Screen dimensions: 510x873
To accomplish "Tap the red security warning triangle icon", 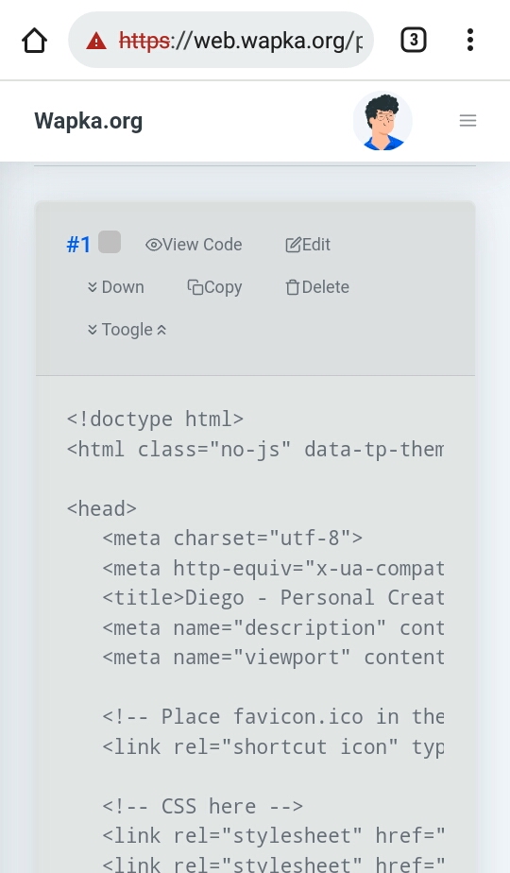I will click(96, 41).
